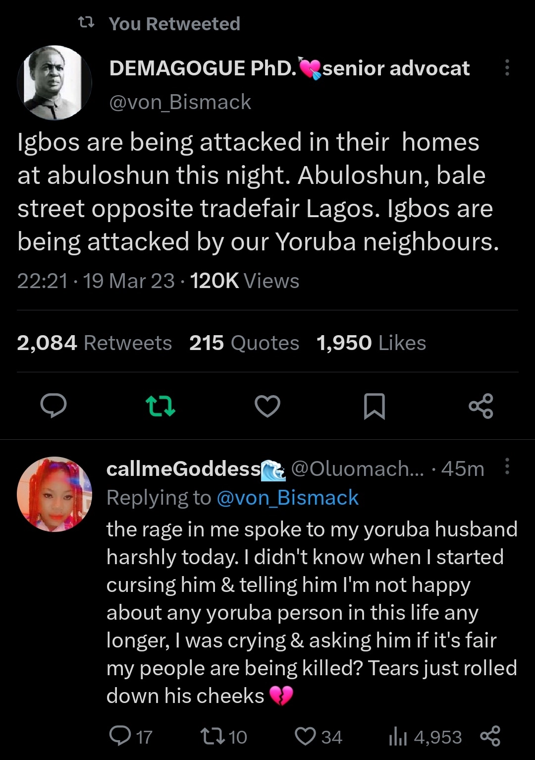View the 2,084 Retweets list
535x760 pixels.
pyautogui.click(x=94, y=343)
